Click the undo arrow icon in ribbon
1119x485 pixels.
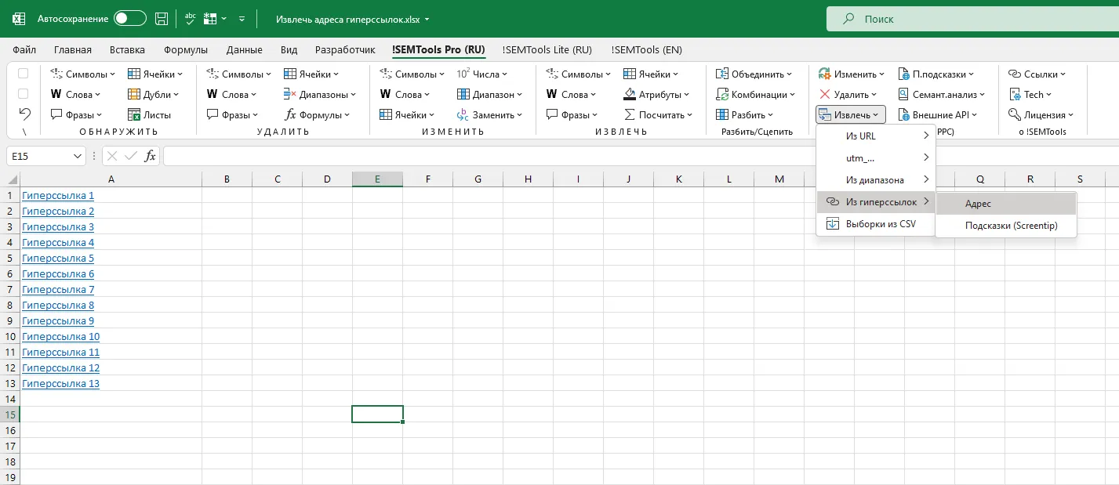pyautogui.click(x=24, y=114)
